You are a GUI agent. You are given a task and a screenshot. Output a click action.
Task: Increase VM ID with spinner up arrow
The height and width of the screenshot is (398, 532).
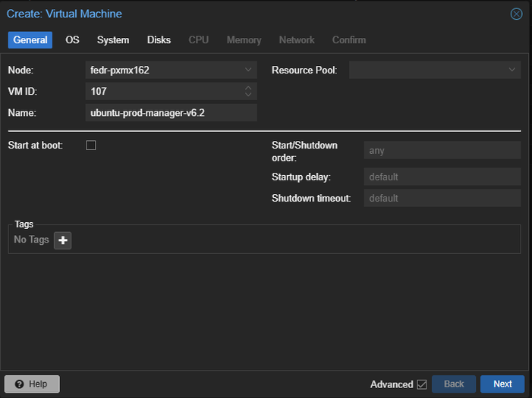click(x=248, y=88)
